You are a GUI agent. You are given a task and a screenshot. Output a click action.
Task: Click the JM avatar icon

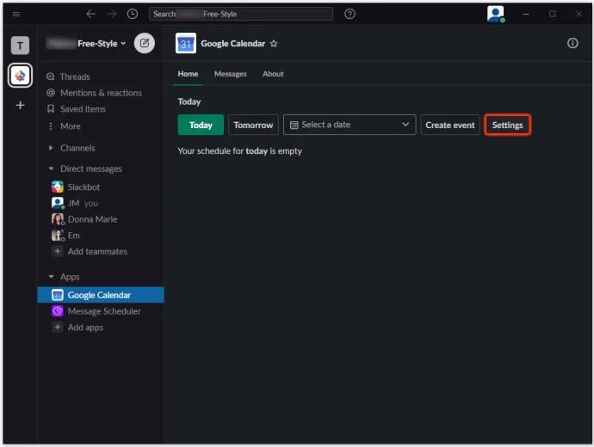57,203
